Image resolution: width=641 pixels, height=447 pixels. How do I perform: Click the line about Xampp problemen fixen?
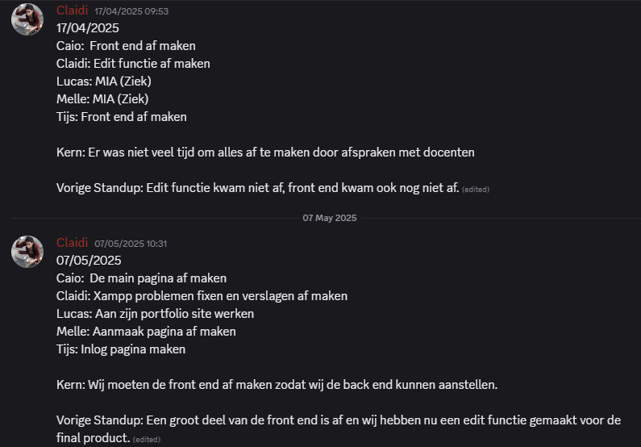(202, 296)
